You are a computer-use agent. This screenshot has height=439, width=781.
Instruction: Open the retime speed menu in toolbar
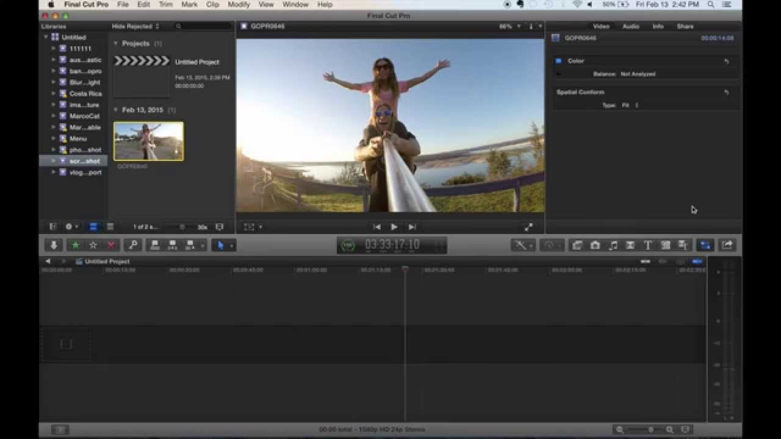(551, 245)
